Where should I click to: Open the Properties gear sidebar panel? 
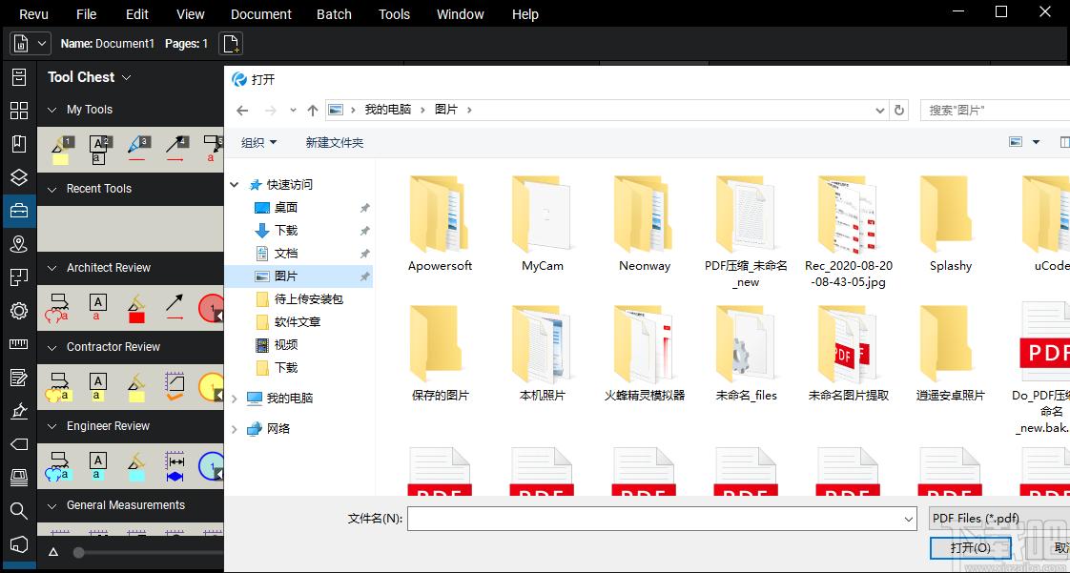[x=19, y=311]
